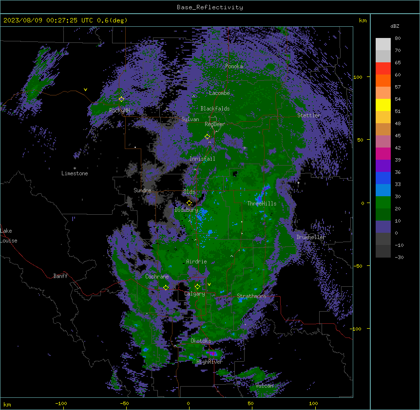Click the pink 42-45 dBZ legend swatch

pyautogui.click(x=383, y=142)
